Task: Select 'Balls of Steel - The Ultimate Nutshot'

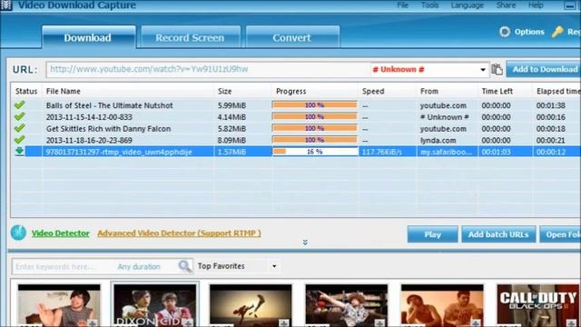Action: 109,105
